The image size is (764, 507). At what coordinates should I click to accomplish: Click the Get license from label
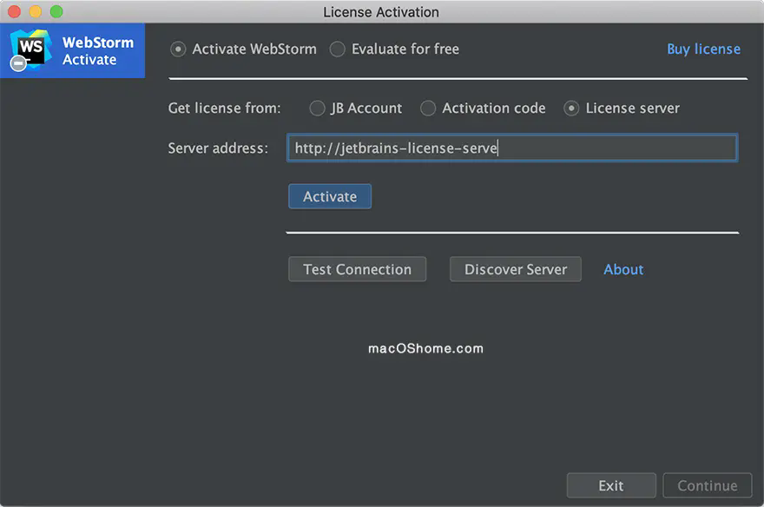click(224, 109)
